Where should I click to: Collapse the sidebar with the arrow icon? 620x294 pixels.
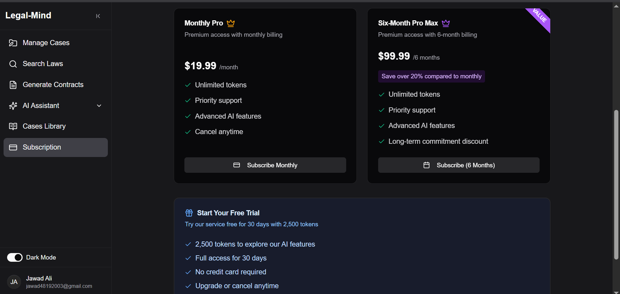tap(98, 16)
